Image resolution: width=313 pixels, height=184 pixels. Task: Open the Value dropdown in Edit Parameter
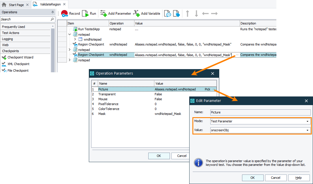308,130
